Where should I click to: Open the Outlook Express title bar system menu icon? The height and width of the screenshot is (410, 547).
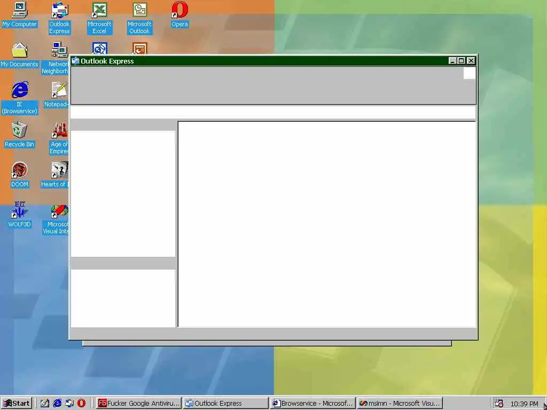(75, 61)
